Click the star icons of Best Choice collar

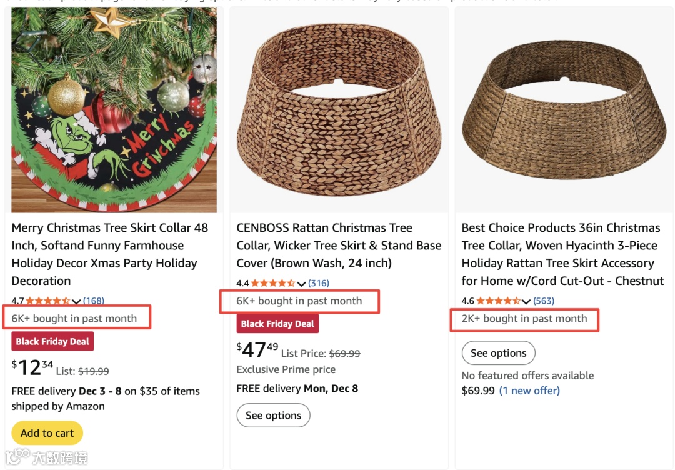pos(498,301)
